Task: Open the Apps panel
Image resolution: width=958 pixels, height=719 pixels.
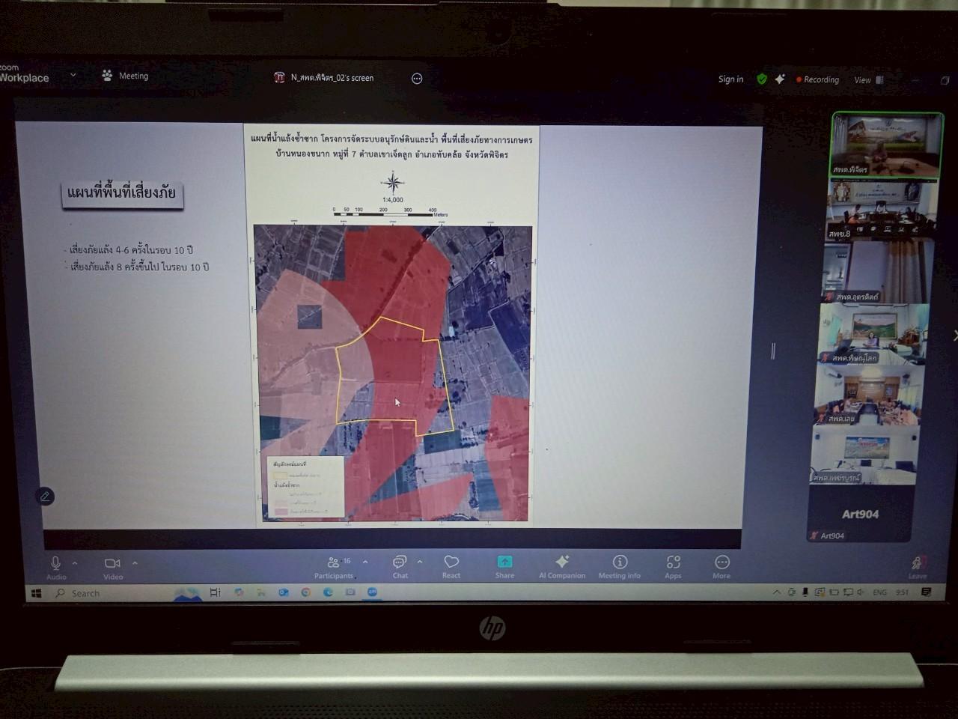Action: [673, 562]
